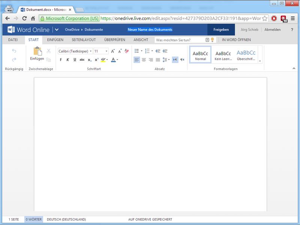The height and width of the screenshot is (225, 300).
Task: Bookmark the page with the star icon
Action: [x=265, y=18]
